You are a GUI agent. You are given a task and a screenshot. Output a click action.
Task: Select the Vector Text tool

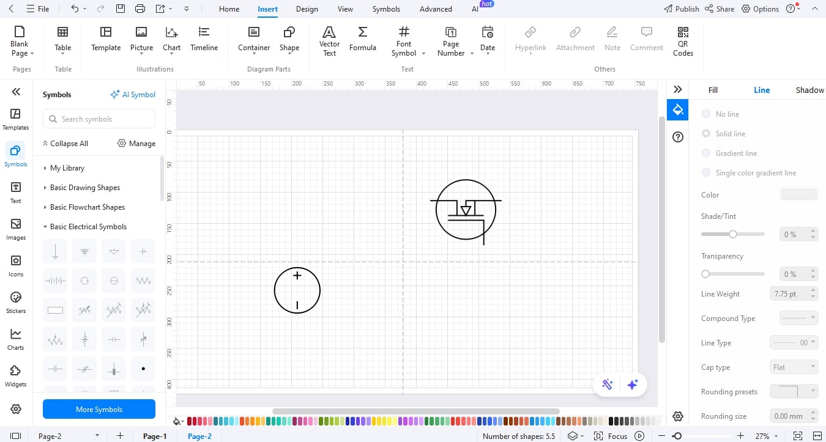pyautogui.click(x=329, y=41)
